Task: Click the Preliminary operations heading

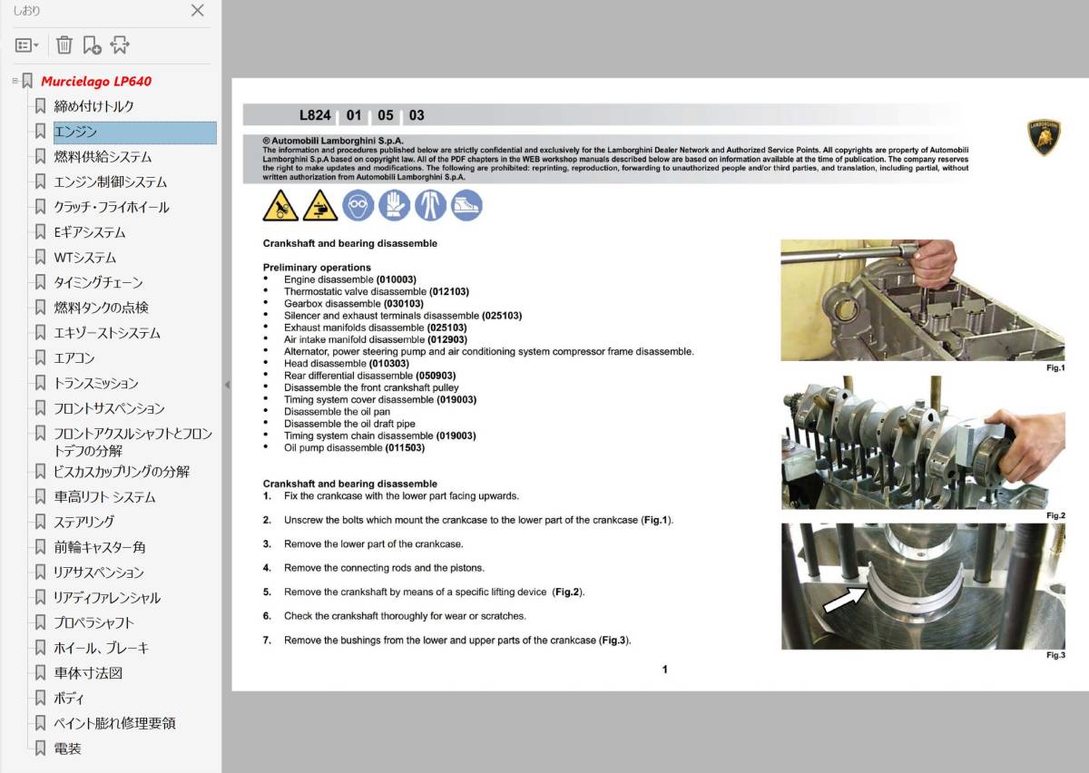Action: (x=317, y=268)
